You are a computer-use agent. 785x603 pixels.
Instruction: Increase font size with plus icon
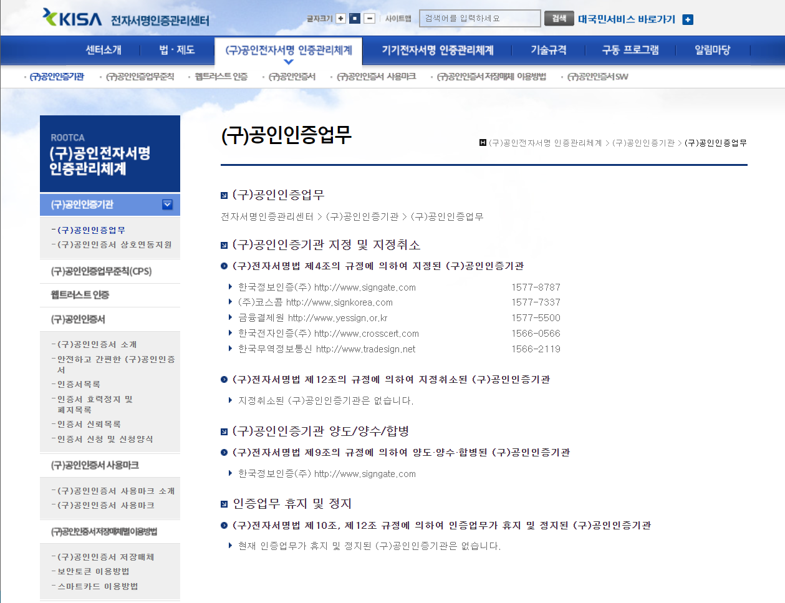point(341,19)
